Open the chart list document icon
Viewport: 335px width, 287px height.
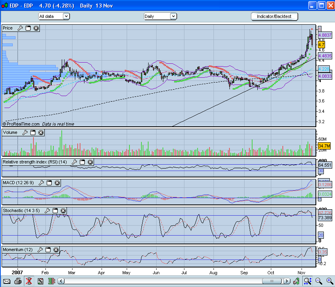(x=40, y=281)
